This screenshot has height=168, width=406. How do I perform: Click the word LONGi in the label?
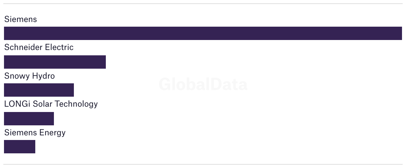(16, 104)
